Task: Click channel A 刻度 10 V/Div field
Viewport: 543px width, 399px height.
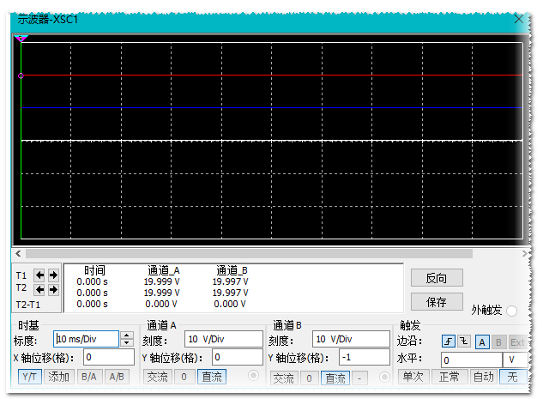Action: 223,339
